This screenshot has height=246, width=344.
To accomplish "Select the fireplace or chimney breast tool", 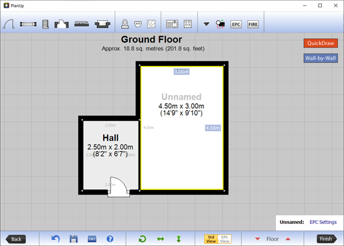I will [62, 24].
